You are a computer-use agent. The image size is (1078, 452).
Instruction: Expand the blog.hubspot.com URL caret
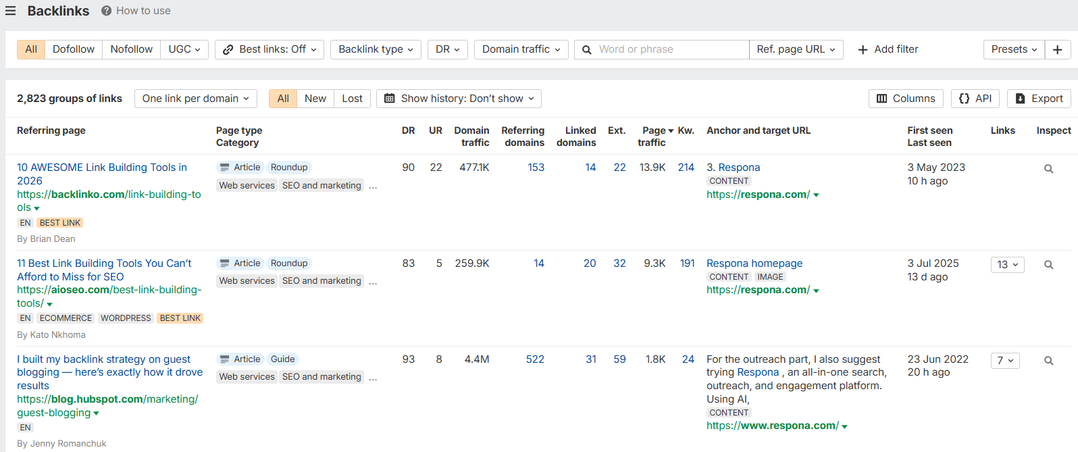(96, 413)
